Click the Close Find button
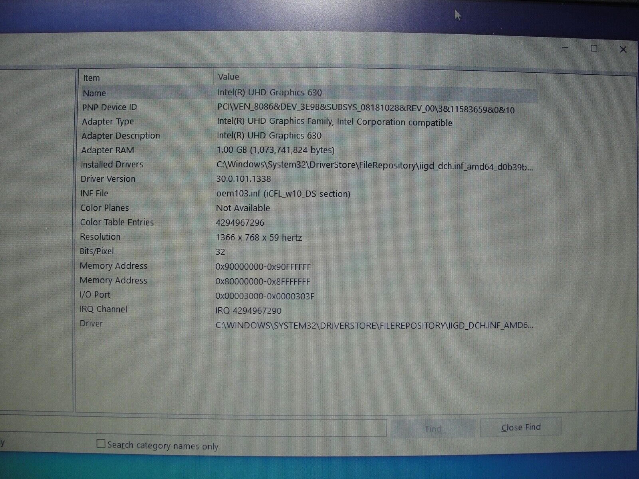Image resolution: width=639 pixels, height=479 pixels. point(521,427)
